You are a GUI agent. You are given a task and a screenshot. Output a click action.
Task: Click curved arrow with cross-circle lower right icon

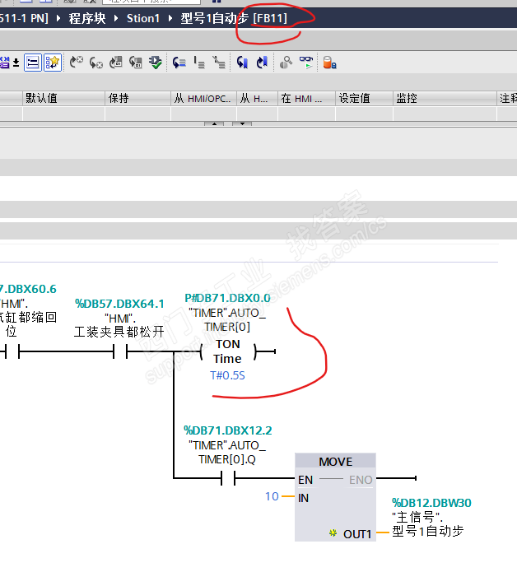point(96,63)
